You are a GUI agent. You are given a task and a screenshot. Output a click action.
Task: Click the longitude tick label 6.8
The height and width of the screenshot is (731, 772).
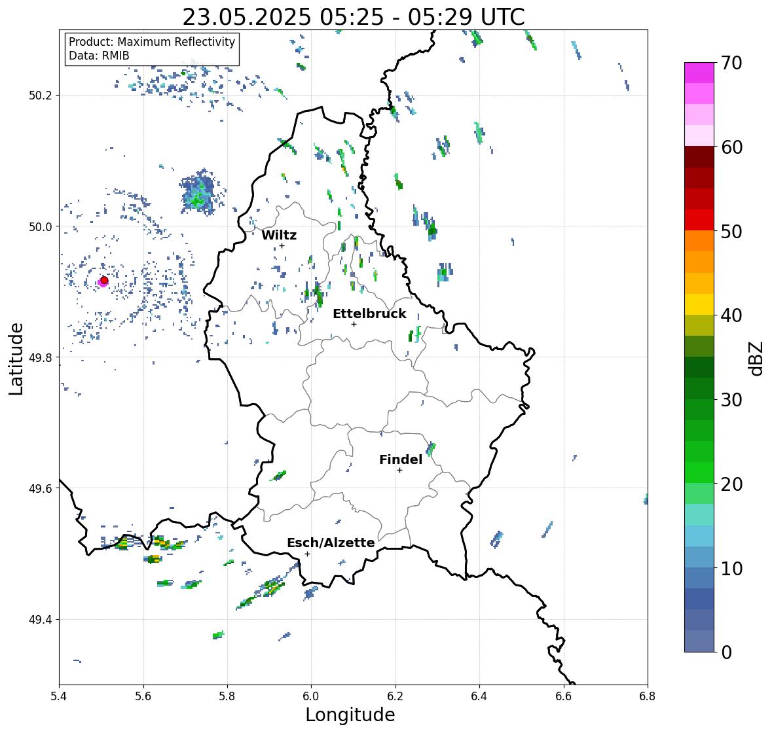(647, 696)
